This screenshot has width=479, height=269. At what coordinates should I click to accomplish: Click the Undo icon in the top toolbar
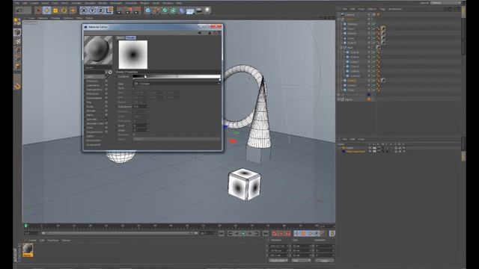click(x=19, y=10)
